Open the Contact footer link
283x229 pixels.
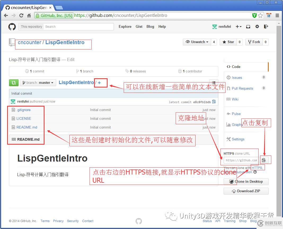tap(88, 221)
